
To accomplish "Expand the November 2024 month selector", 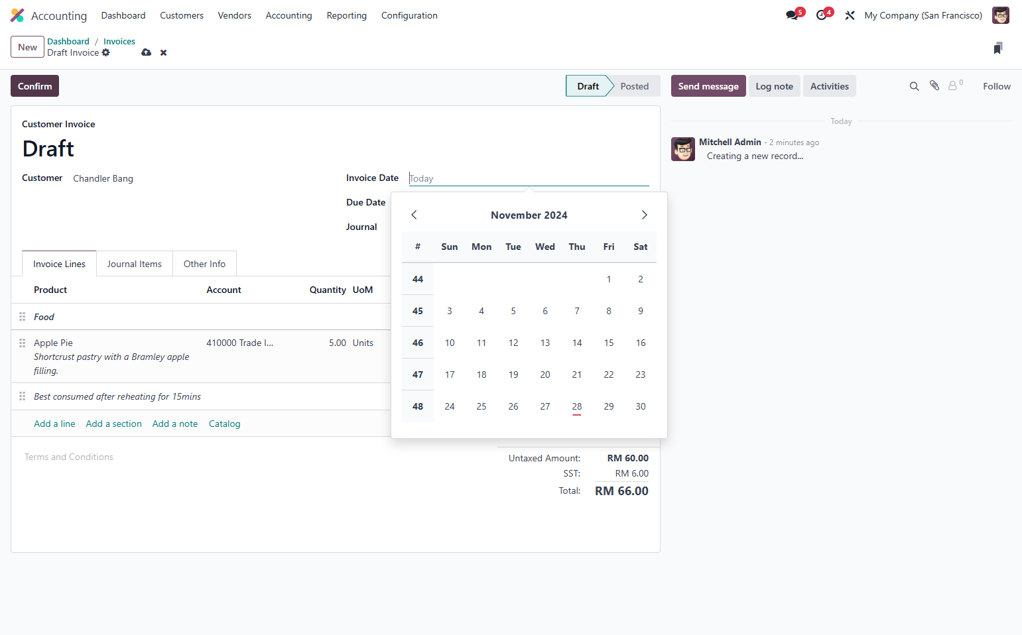I will point(529,215).
